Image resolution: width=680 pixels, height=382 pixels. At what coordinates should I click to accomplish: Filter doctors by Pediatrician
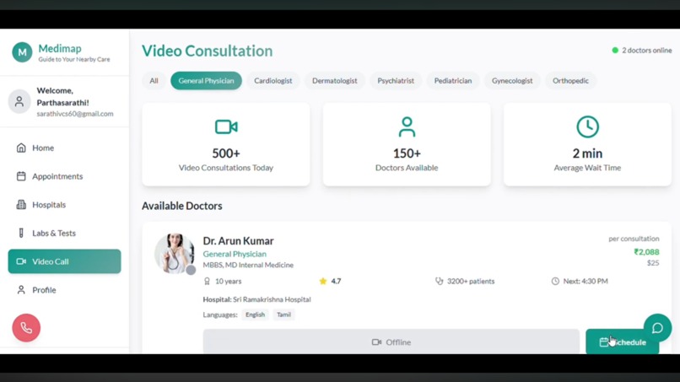pos(453,81)
